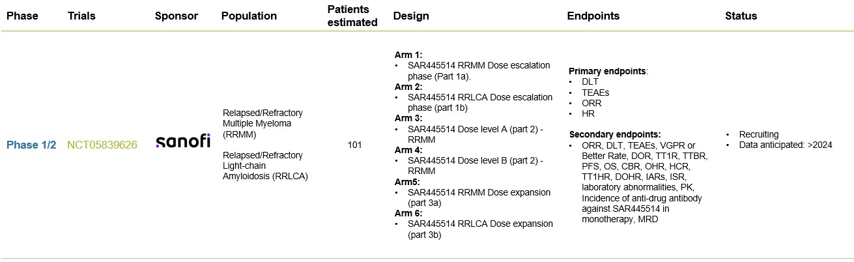Select the Sponsor column header

[x=176, y=16]
